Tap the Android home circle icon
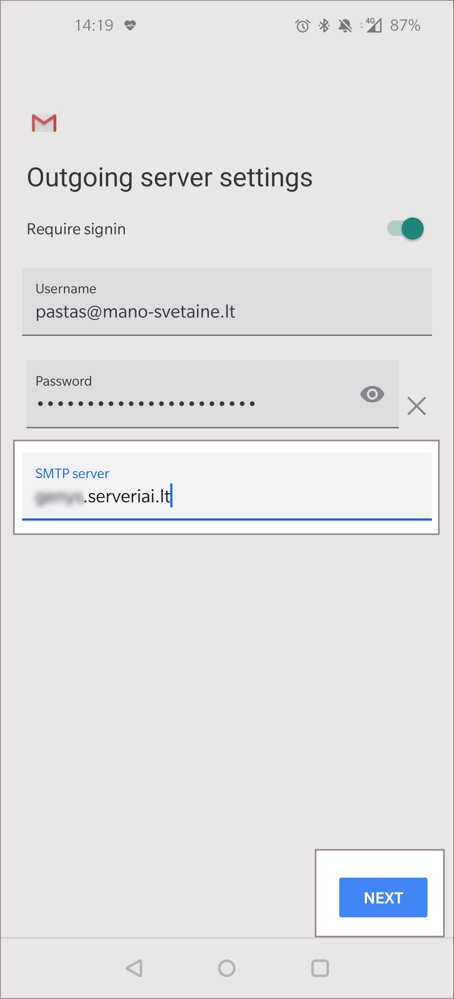Image resolution: width=454 pixels, height=999 pixels. (x=227, y=968)
